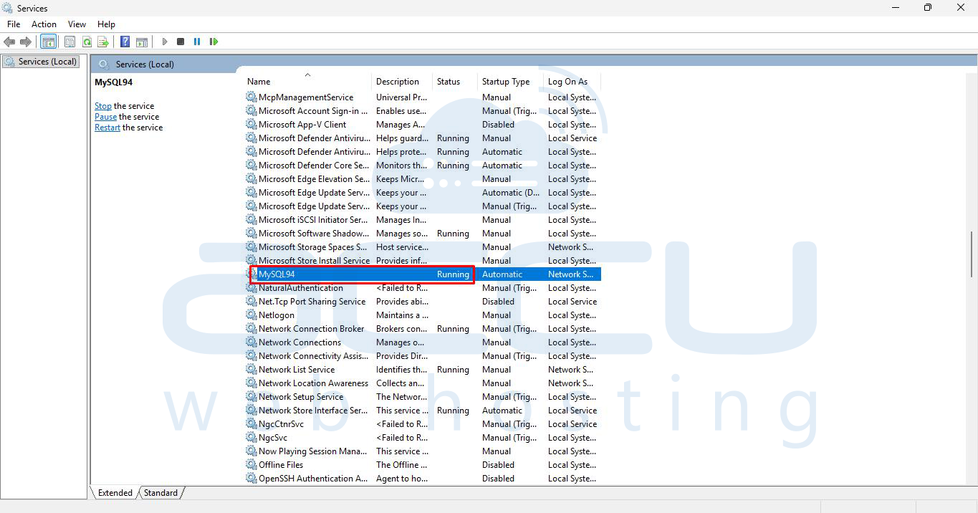Click the Restart the service link

pyautogui.click(x=107, y=128)
